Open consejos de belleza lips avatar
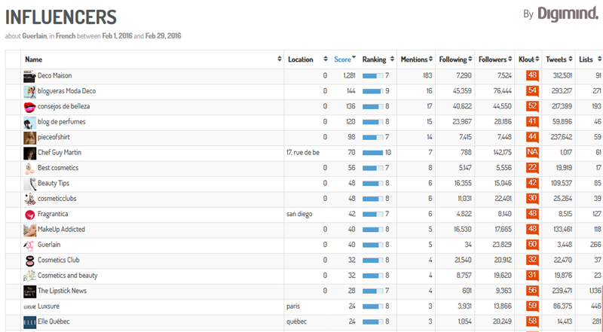Viewport: 603px width, 332px height. (29, 107)
